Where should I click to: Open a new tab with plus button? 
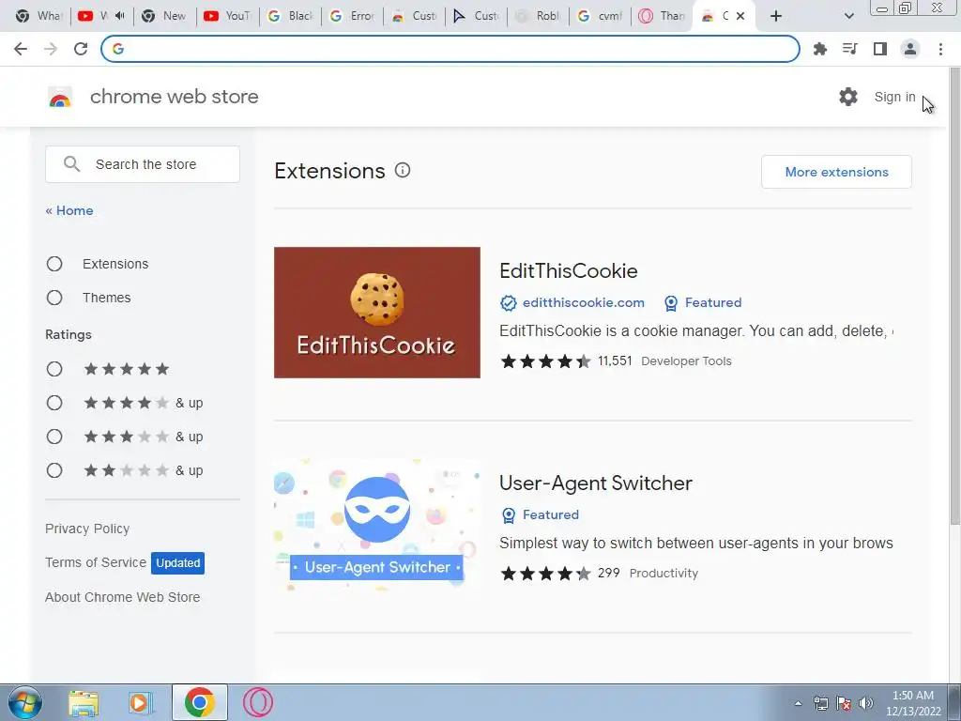pyautogui.click(x=776, y=16)
